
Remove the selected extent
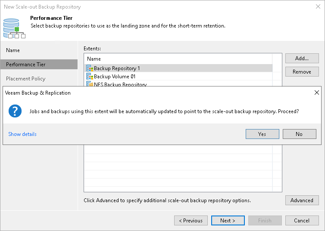click(302, 72)
